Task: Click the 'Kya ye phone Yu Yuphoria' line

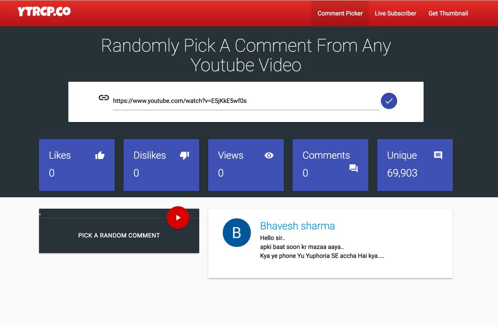Action: (x=322, y=256)
